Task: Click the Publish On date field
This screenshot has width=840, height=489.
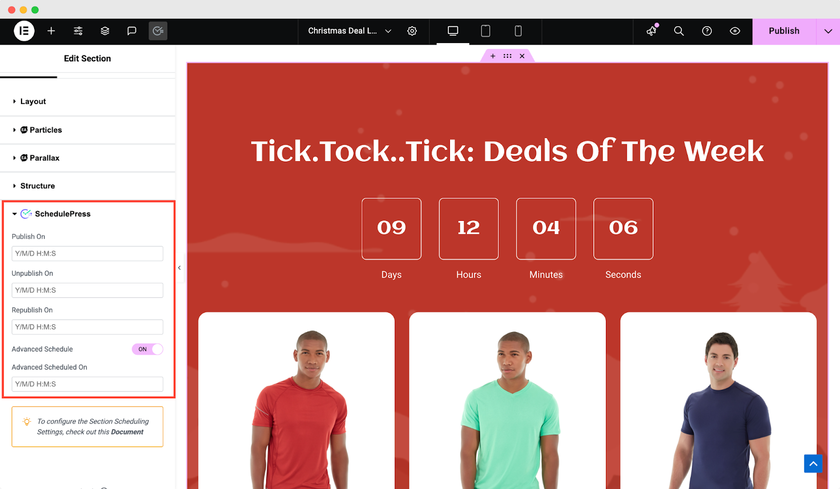Action: (87, 253)
